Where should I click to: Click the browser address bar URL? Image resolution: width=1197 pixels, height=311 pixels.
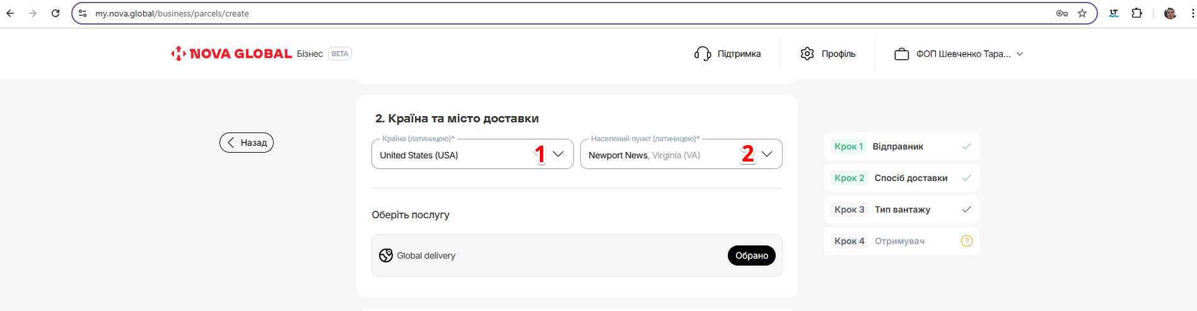point(441,13)
